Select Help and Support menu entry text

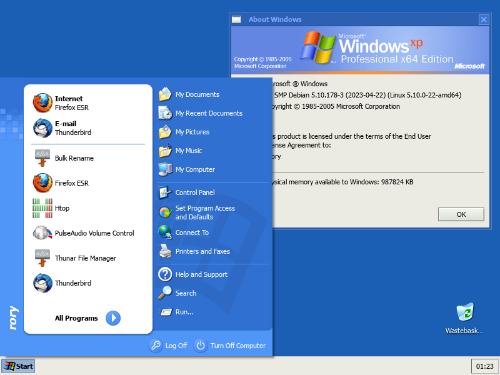click(201, 274)
